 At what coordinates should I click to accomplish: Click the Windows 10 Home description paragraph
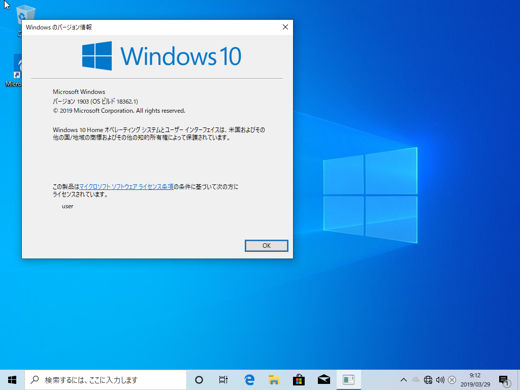(x=159, y=134)
